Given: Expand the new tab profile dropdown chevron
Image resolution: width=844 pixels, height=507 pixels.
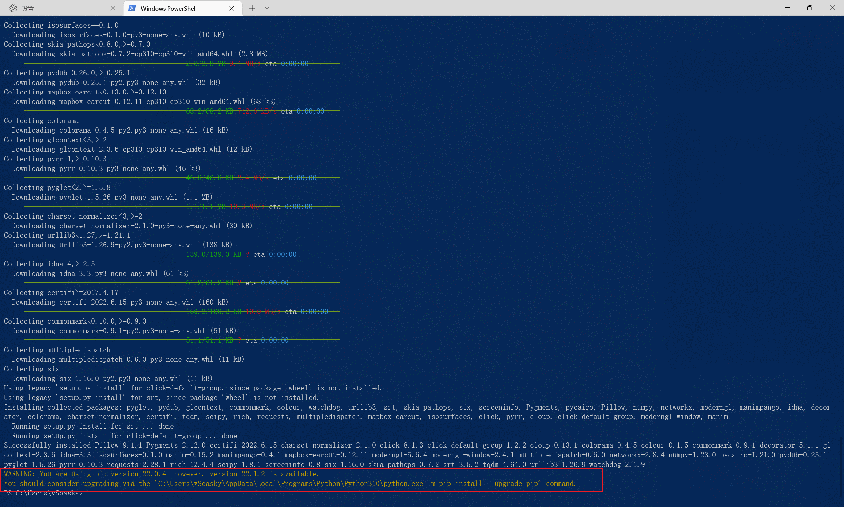Looking at the screenshot, I should 267,8.
